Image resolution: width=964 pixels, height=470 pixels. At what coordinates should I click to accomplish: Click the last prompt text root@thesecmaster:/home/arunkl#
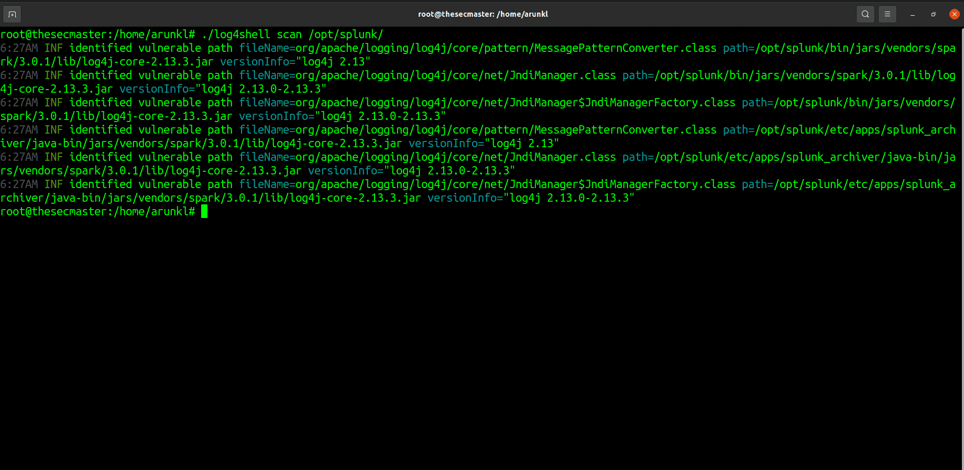97,212
